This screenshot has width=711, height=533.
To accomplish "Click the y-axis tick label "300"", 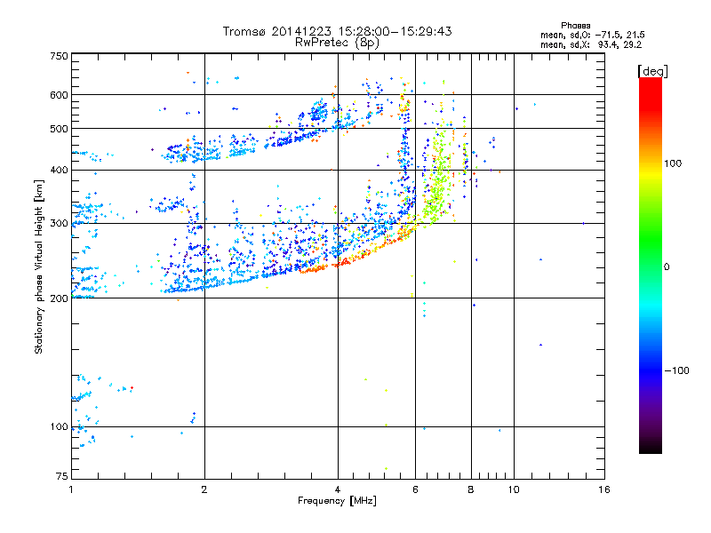I will [x=59, y=224].
